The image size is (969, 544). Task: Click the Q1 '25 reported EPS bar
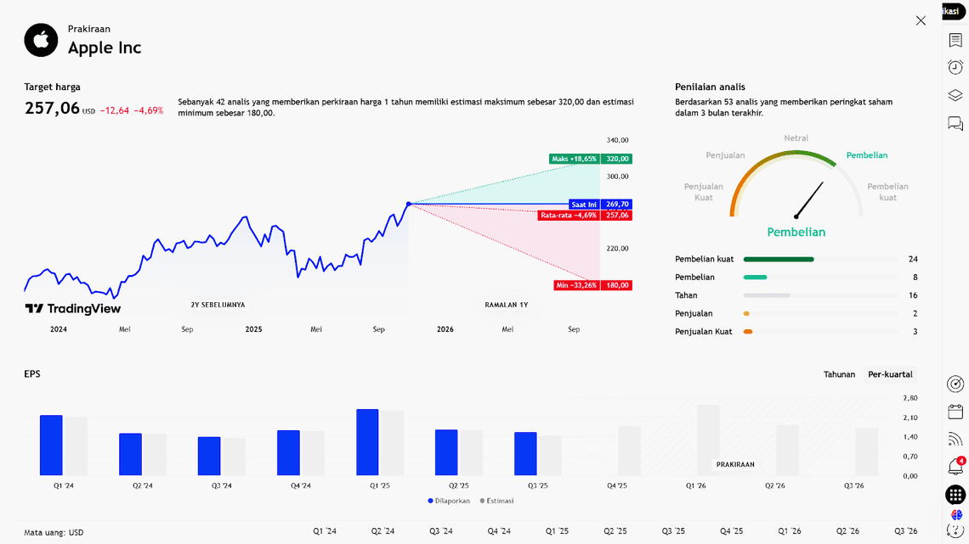(367, 442)
